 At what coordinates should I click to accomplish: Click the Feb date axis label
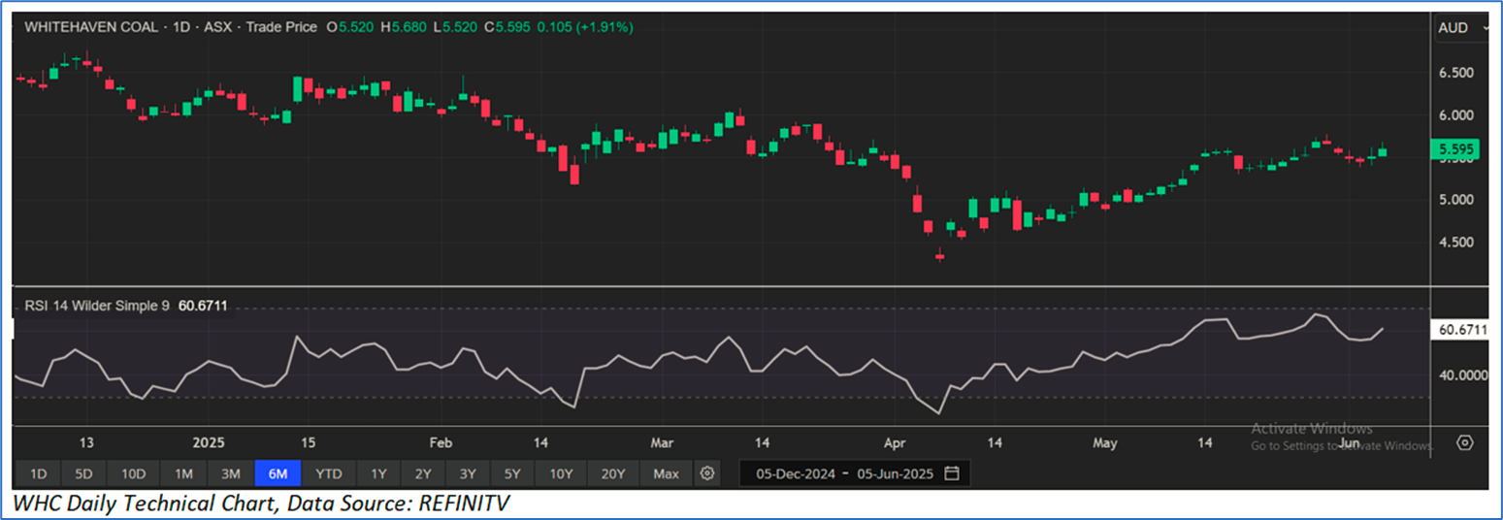tap(441, 442)
